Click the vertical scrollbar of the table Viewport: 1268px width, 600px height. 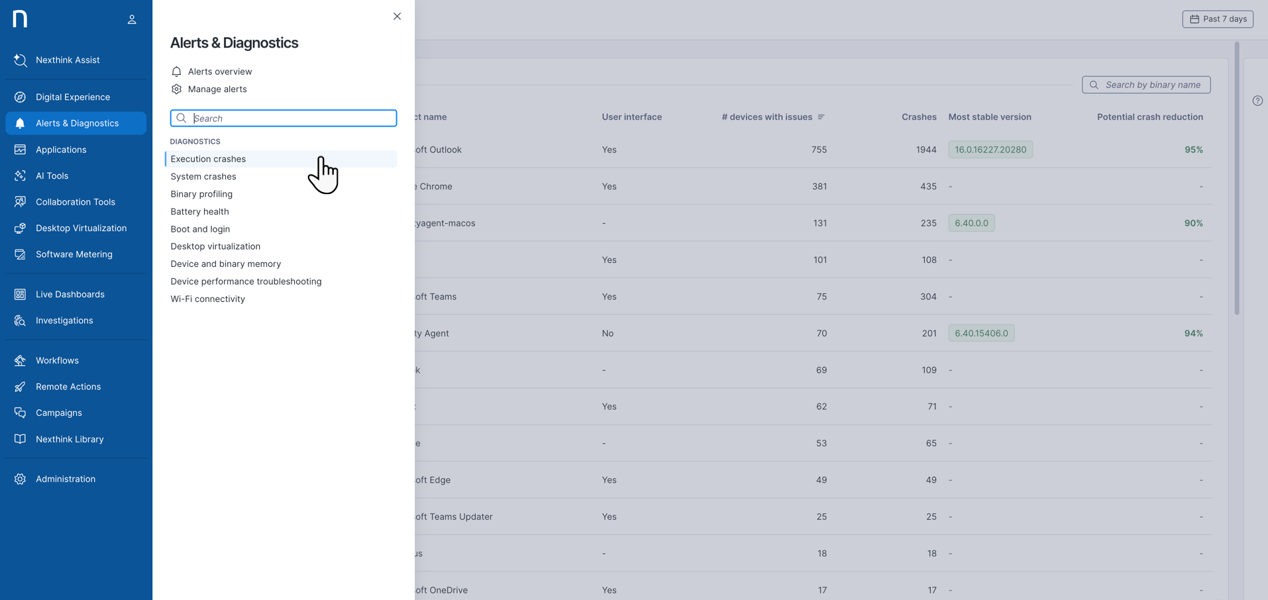(1236, 179)
